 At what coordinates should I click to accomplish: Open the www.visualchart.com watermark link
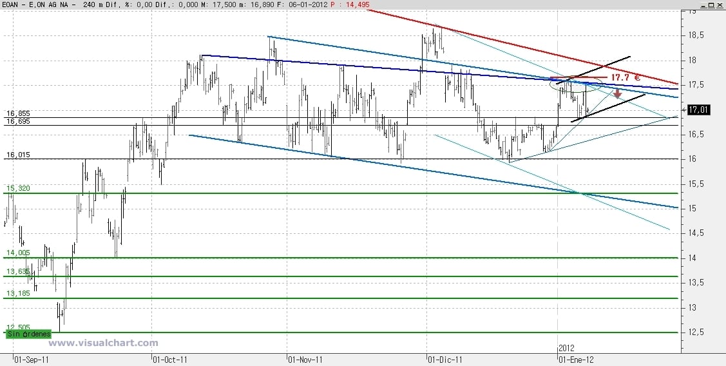103,343
